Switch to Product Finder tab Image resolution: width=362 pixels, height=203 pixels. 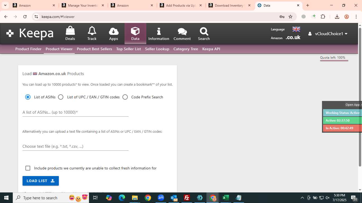pyautogui.click(x=28, y=49)
